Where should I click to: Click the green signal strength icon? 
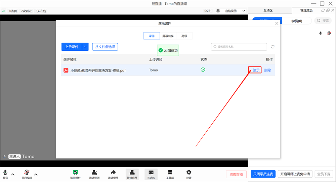pos(4,11)
